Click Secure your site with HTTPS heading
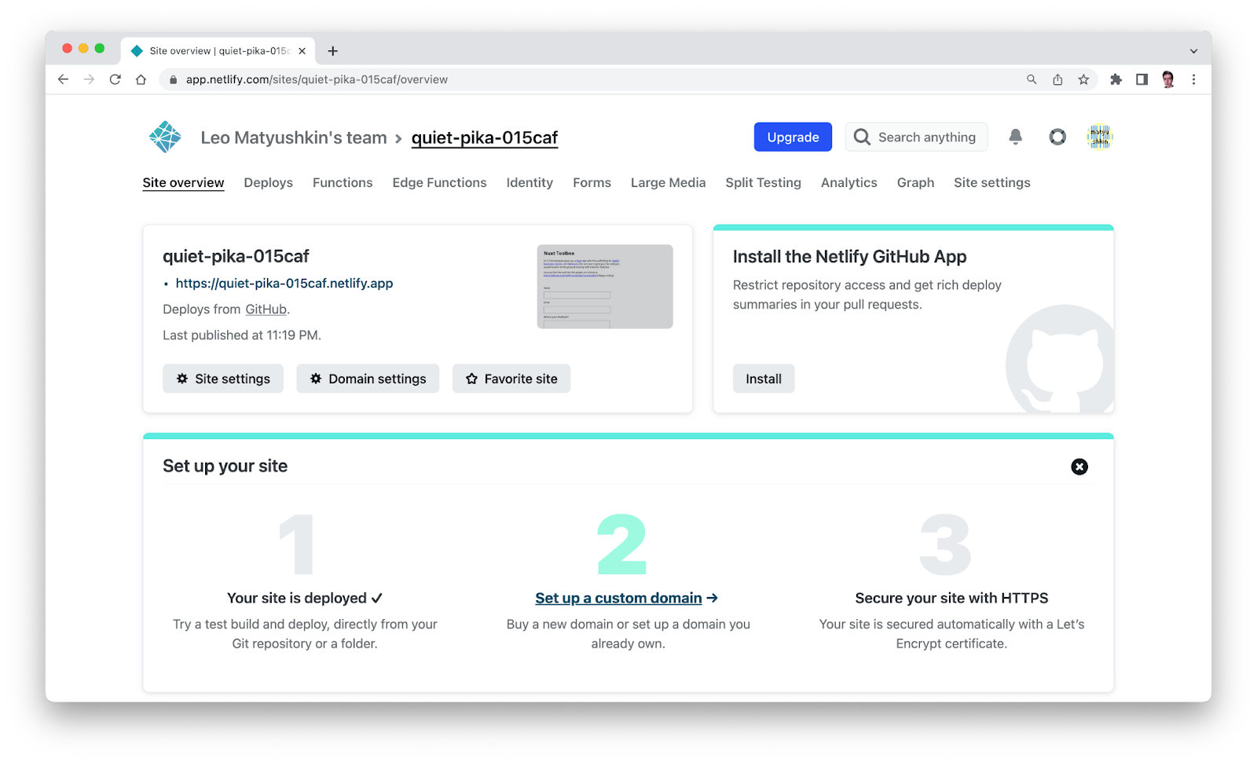The height and width of the screenshot is (762, 1257). click(x=951, y=599)
